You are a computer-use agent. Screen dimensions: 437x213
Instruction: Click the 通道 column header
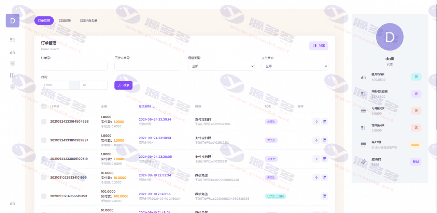[198, 106]
